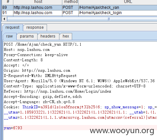Click the X-Requested-With: XMLHttpRequest line
Image resolution: width=157 pixels, height=140 pixels.
coord(40,76)
